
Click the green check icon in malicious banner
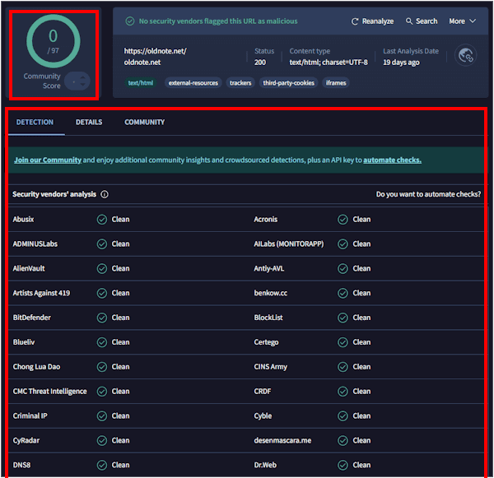[130, 21]
